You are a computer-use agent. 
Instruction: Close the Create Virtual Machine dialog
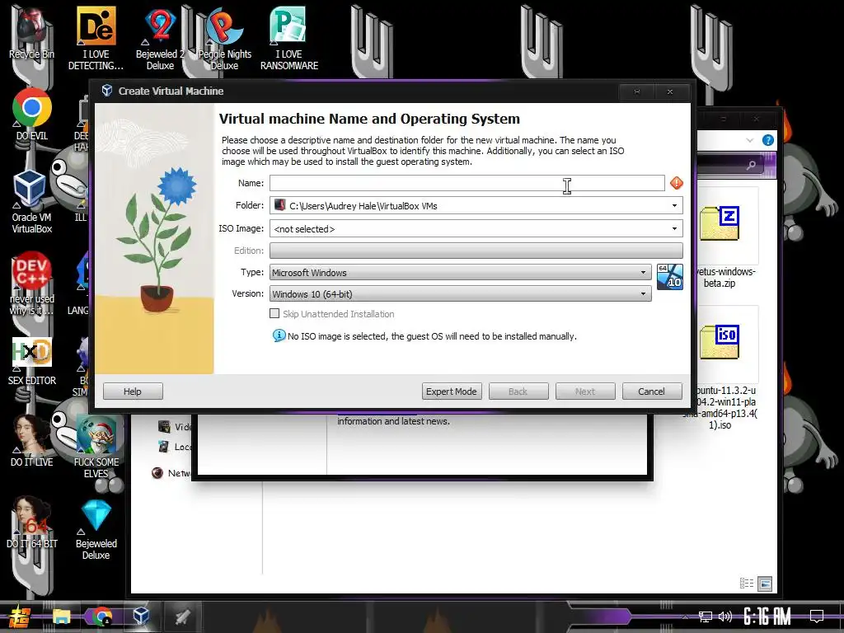670,92
